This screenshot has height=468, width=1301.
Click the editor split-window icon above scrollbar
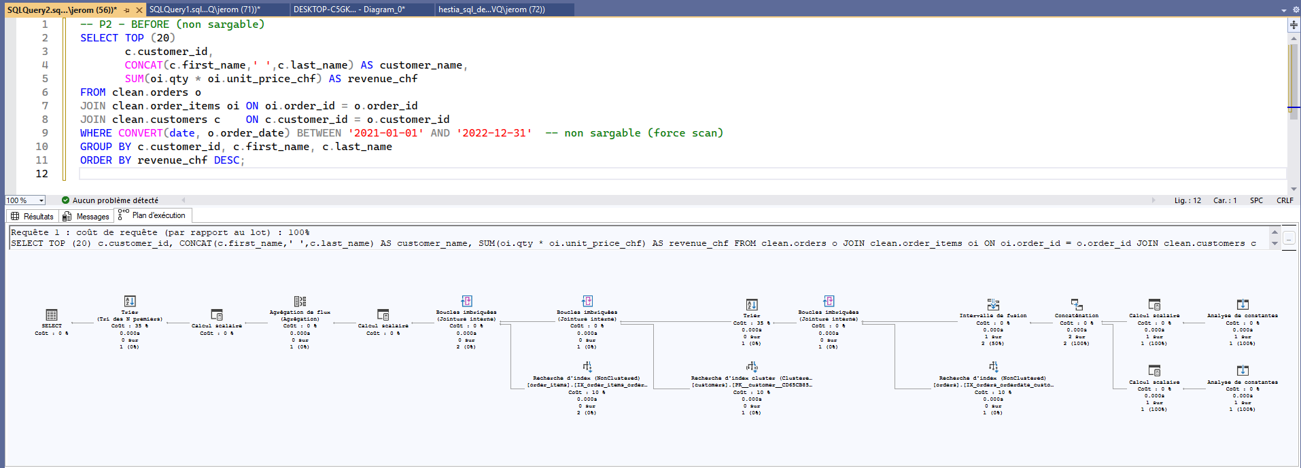pos(1294,25)
